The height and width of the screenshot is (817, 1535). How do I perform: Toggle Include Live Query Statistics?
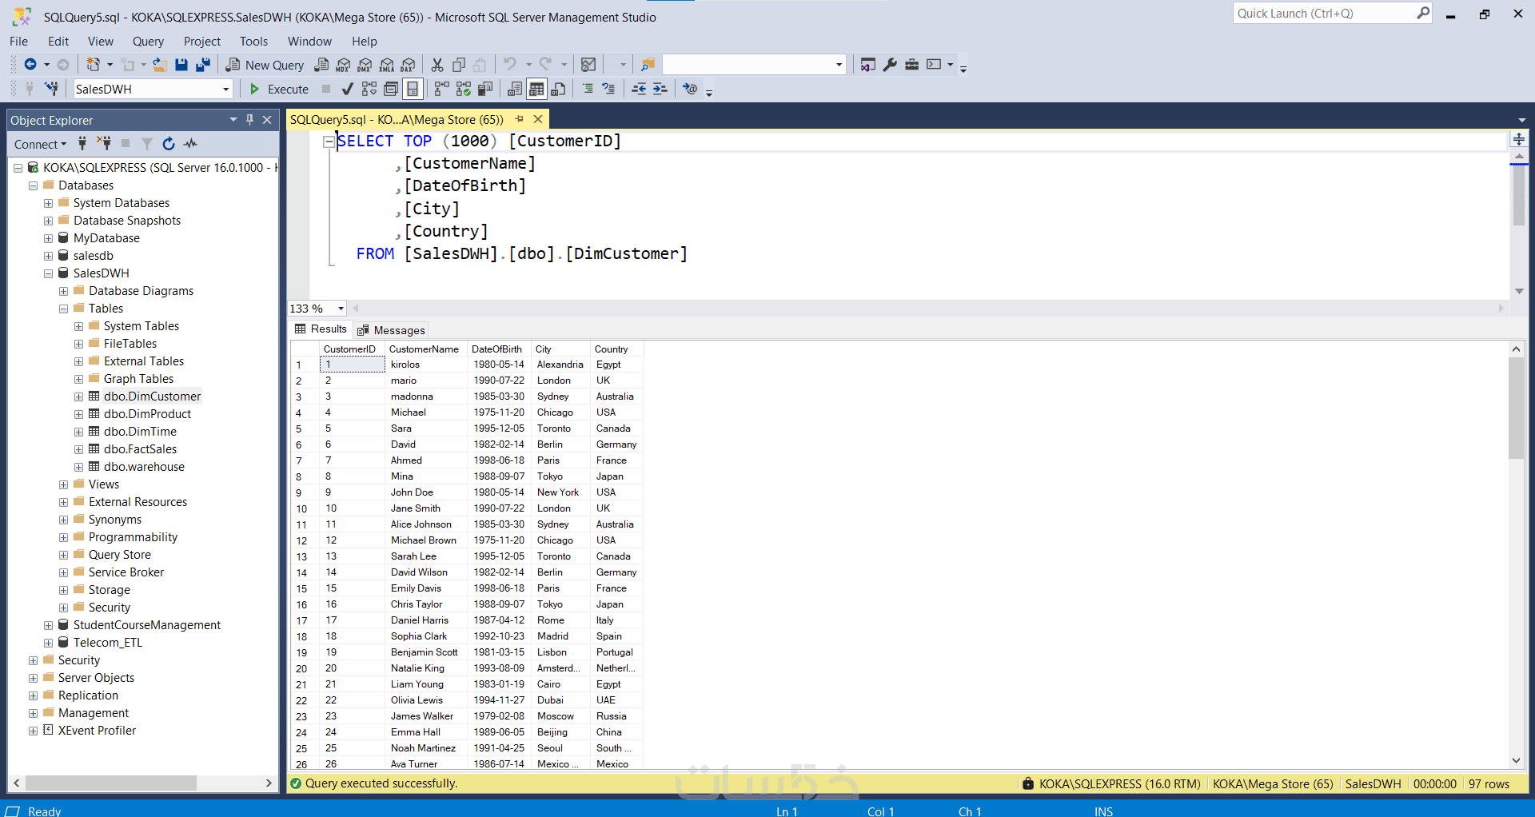[464, 89]
